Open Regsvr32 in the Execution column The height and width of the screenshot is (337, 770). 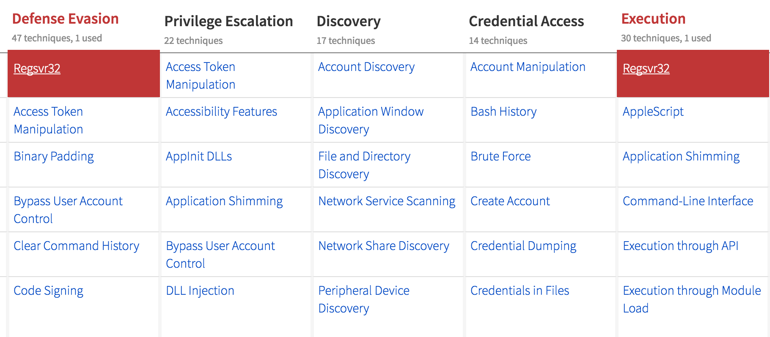point(646,68)
